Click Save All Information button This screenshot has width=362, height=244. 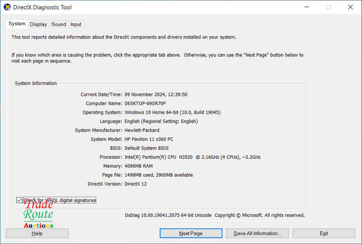[257, 233]
